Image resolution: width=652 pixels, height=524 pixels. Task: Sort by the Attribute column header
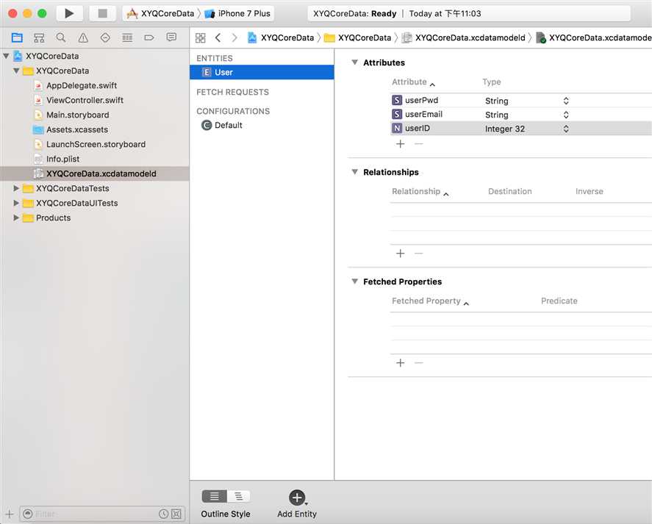413,82
